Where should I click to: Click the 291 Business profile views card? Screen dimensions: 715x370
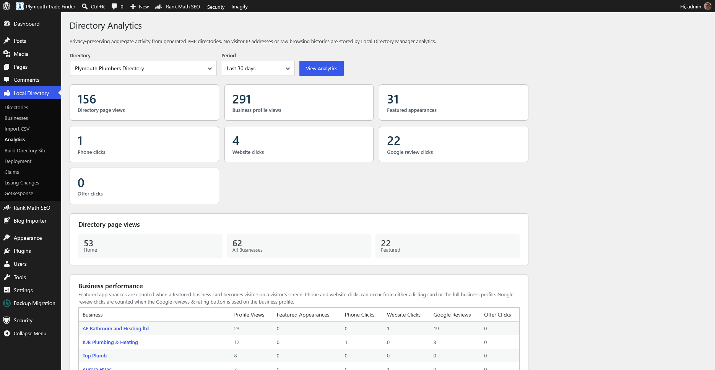point(299,102)
